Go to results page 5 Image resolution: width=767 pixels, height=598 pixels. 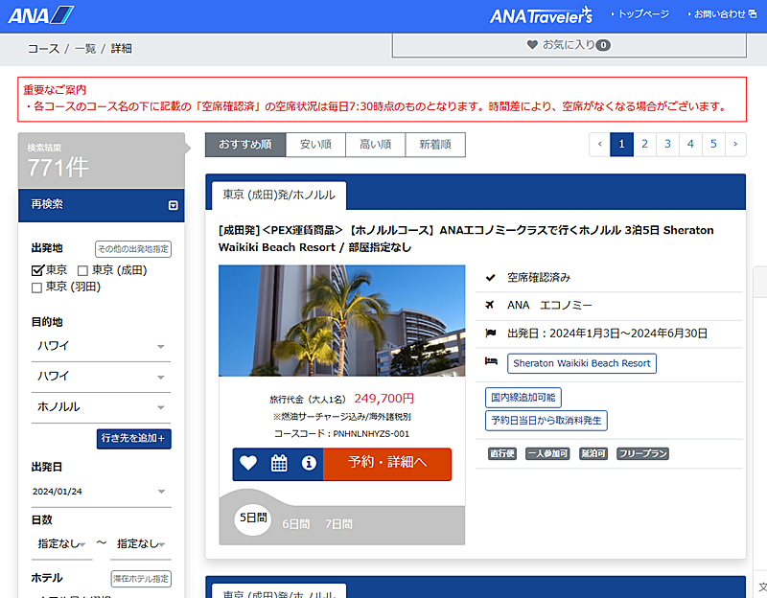(x=713, y=145)
